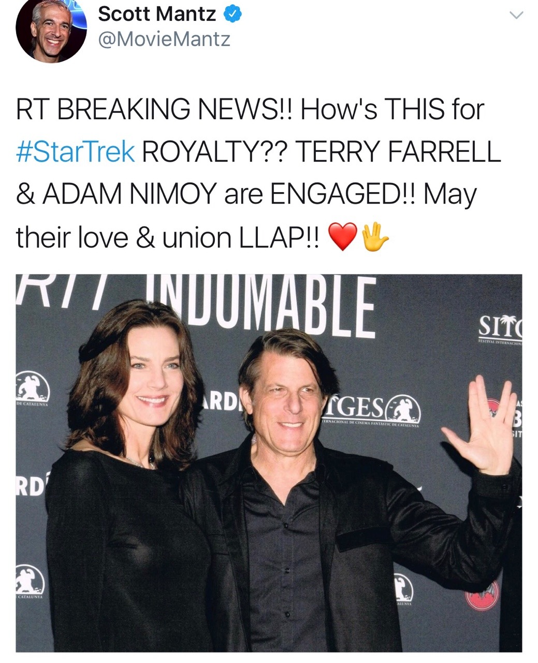Click the word ENGAGED!! in tweet
Screen dimensions: 538x663
coord(343,195)
